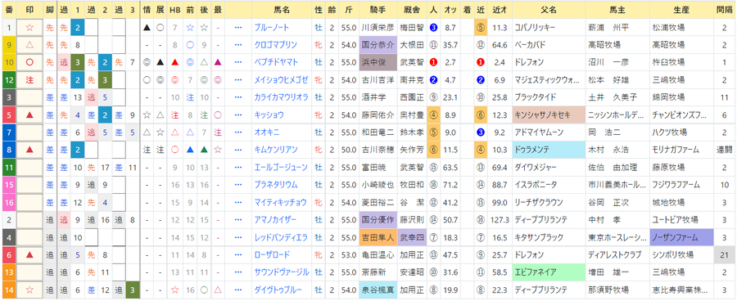Click the empty mark cell for horse number 3

click(x=29, y=97)
